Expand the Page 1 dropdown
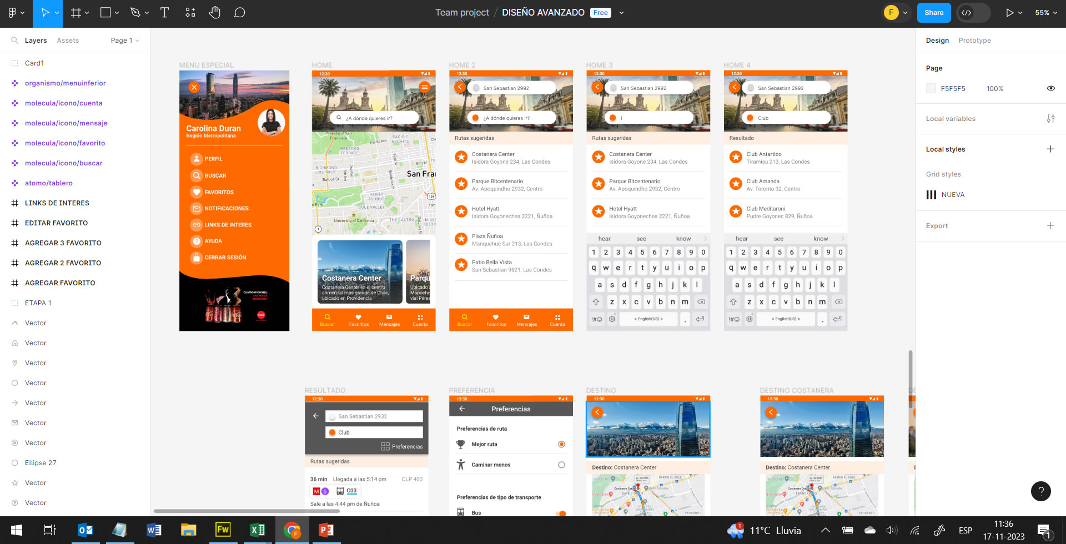 (125, 41)
